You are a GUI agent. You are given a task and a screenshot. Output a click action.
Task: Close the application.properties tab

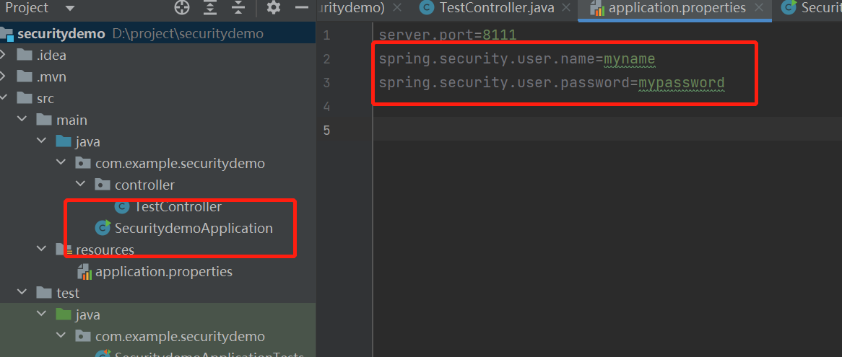coord(758,8)
